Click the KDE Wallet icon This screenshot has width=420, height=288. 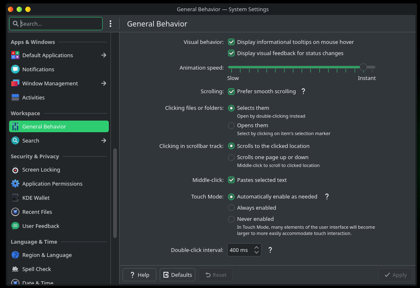click(x=15, y=198)
